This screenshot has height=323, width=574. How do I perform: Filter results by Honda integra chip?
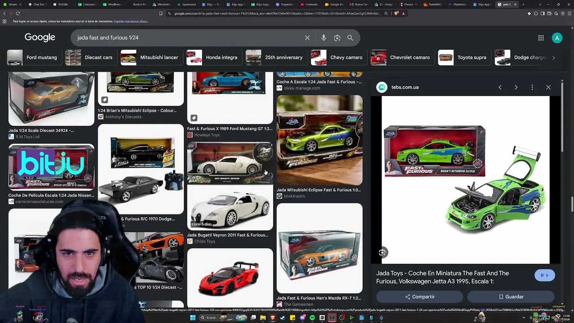(x=214, y=57)
